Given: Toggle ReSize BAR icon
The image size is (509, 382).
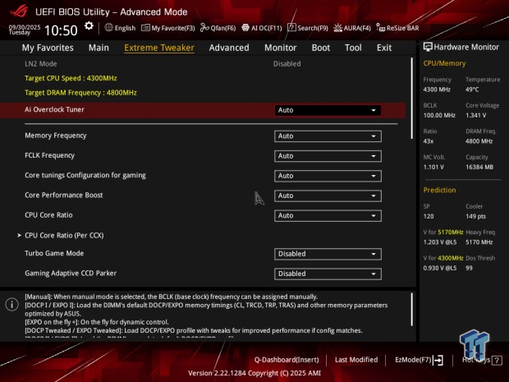Looking at the screenshot, I should (380, 28).
